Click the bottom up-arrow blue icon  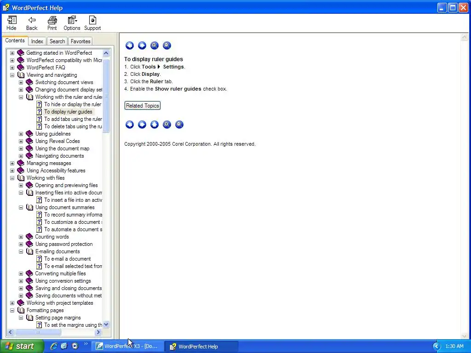click(x=155, y=124)
